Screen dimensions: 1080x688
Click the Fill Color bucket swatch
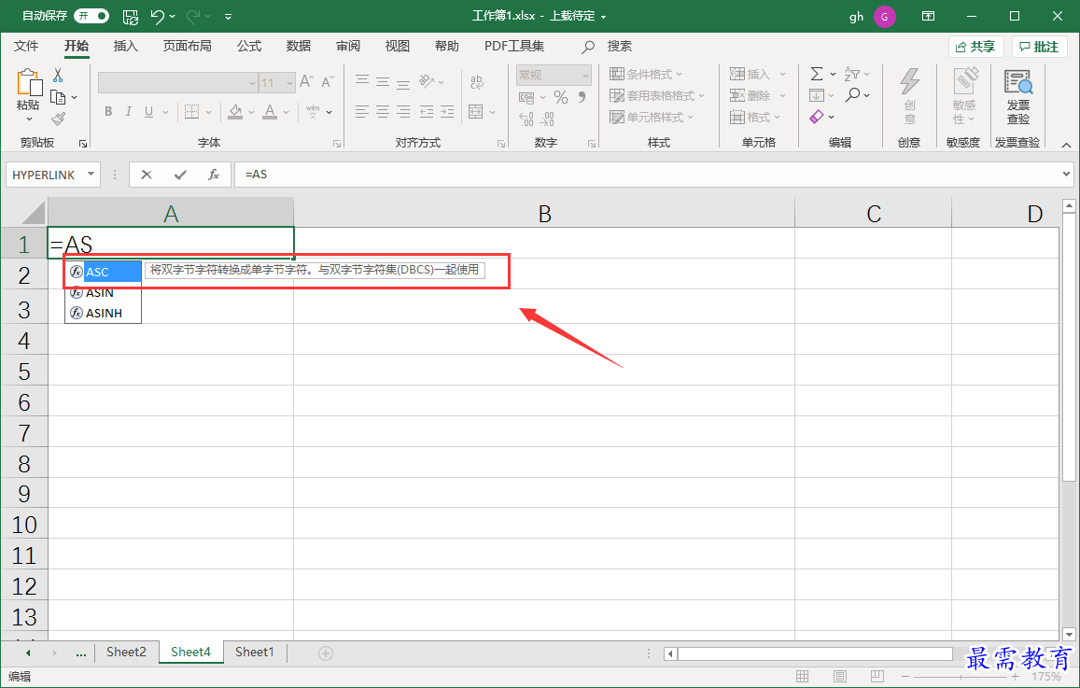click(235, 112)
